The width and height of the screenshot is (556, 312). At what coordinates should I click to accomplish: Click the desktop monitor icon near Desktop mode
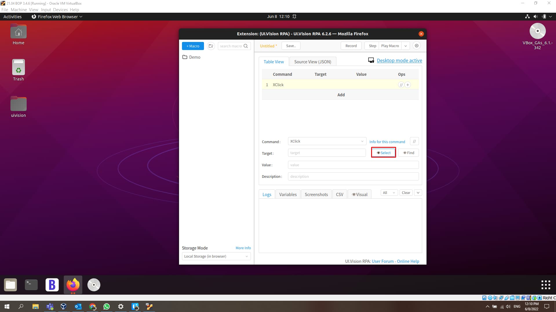(371, 60)
